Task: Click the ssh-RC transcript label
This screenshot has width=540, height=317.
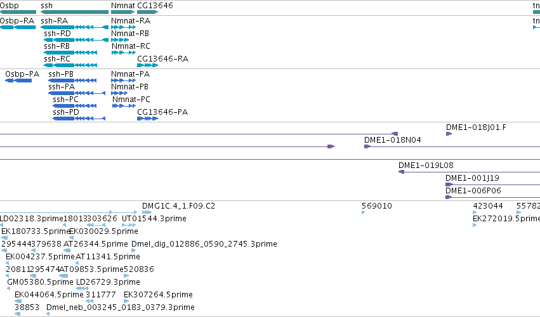Action: coord(57,59)
